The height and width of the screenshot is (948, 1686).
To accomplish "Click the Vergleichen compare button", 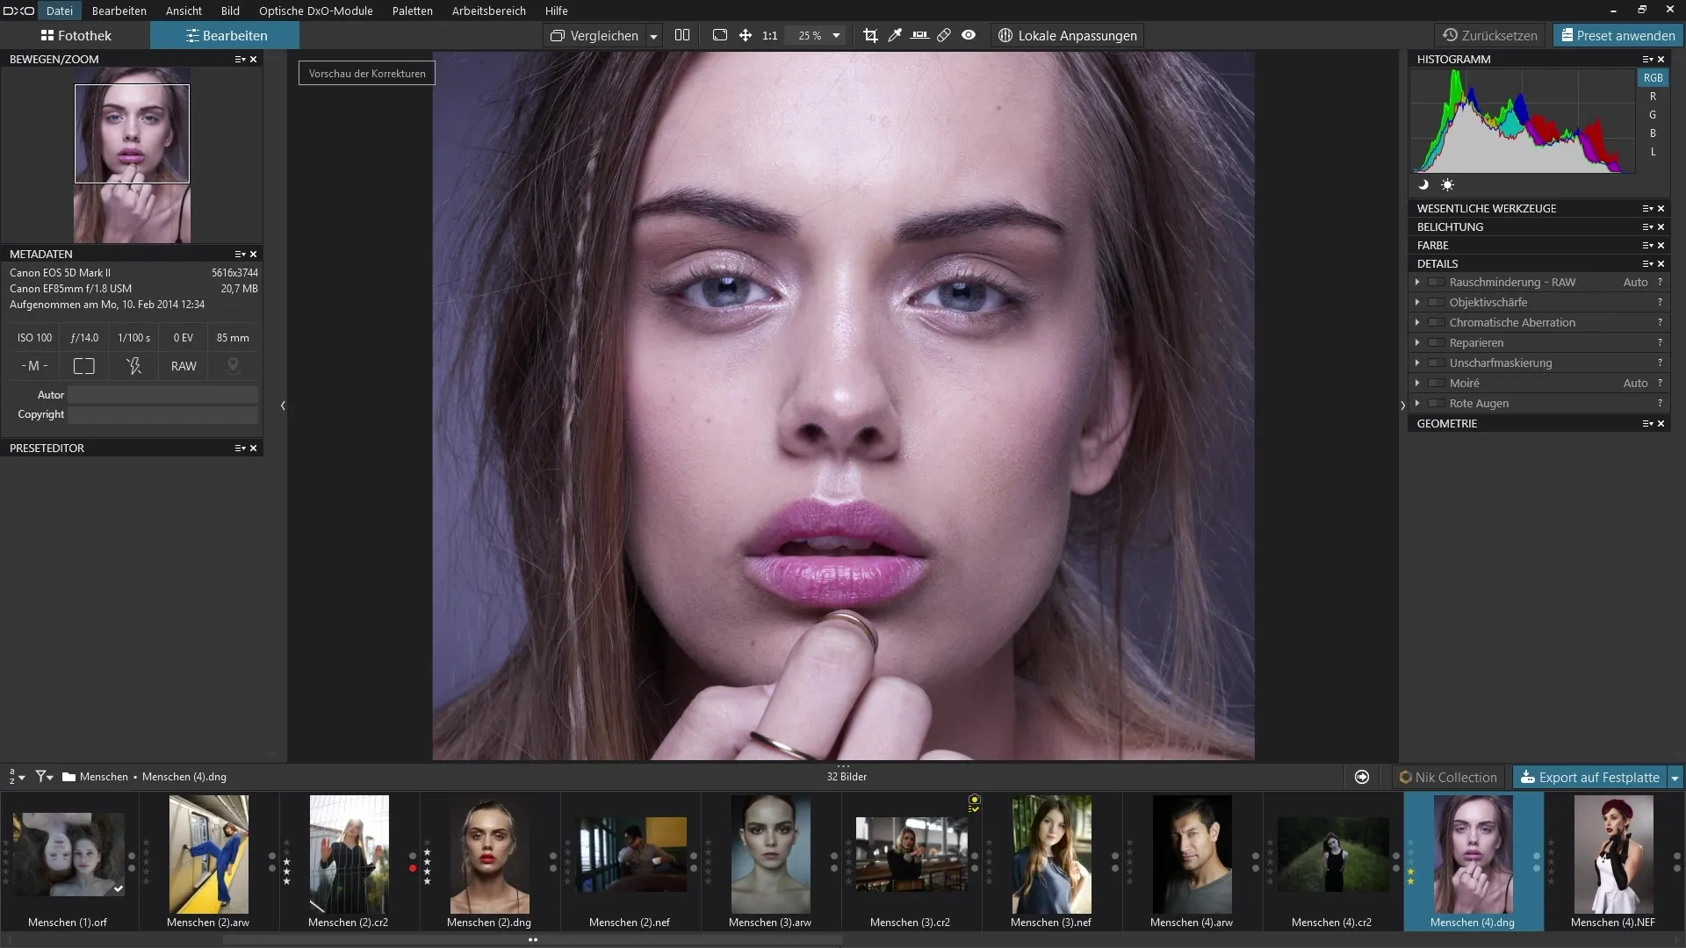I will pyautogui.click(x=594, y=35).
